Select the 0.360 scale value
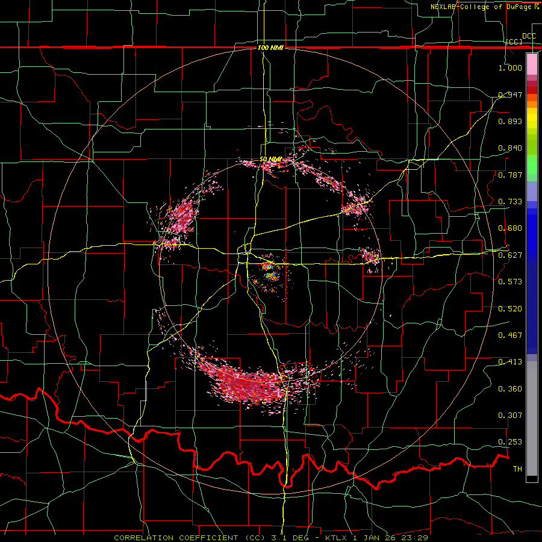Screen dimensions: 542x542 (510, 389)
